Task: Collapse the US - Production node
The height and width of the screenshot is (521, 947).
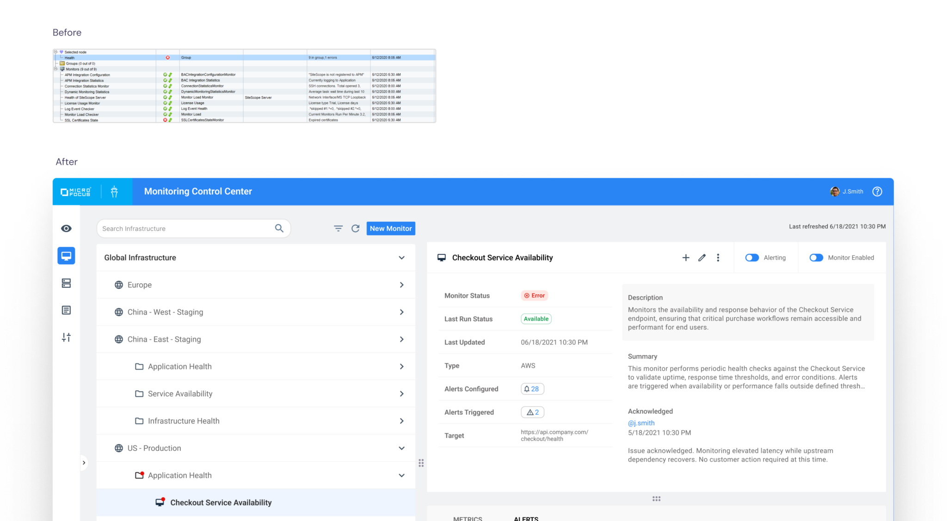Action: tap(401, 448)
